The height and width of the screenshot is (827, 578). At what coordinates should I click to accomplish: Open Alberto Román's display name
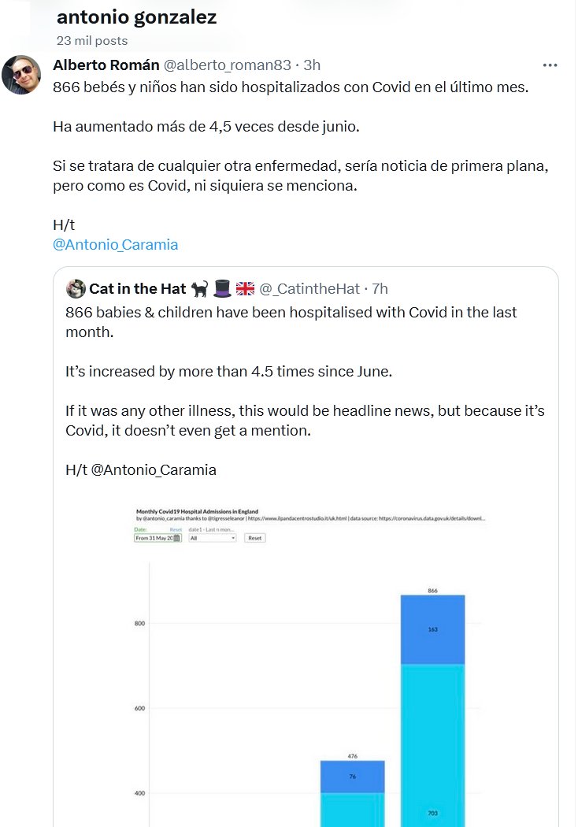[106, 65]
